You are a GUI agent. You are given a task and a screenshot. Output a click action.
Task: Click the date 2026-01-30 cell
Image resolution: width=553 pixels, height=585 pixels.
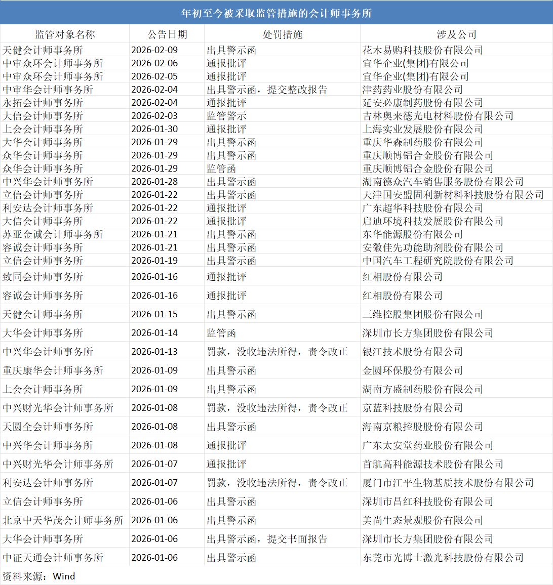[154, 129]
